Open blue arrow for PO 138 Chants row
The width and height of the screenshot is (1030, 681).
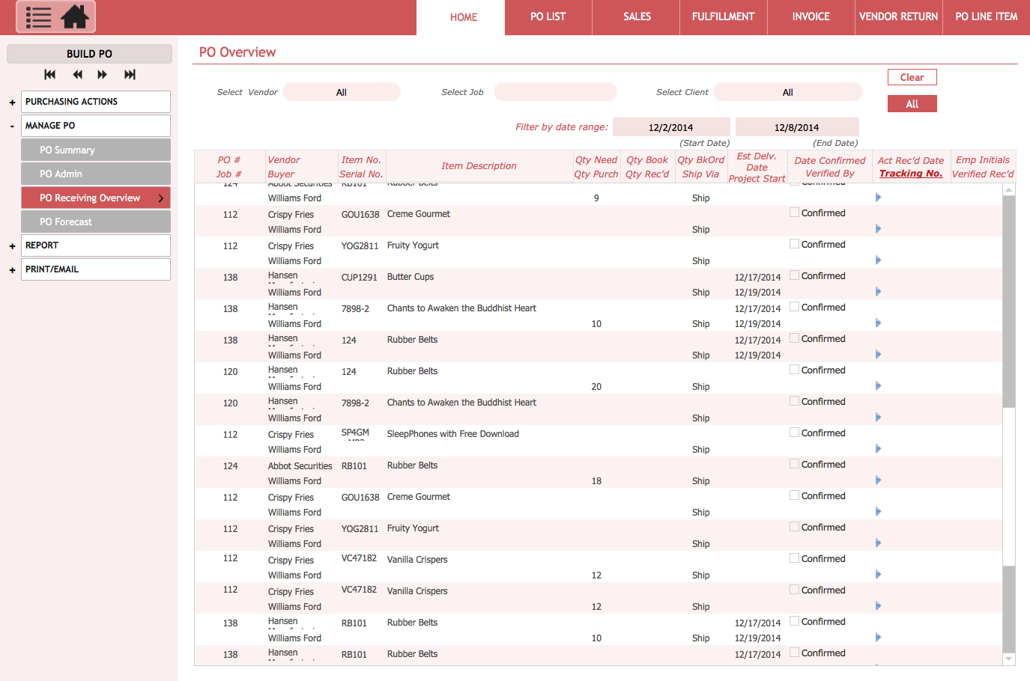pos(878,323)
